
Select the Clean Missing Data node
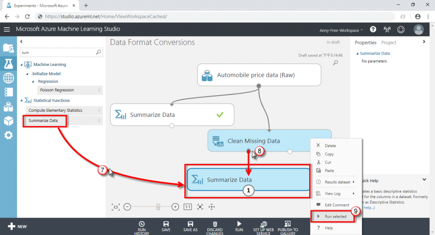[x=269, y=141]
